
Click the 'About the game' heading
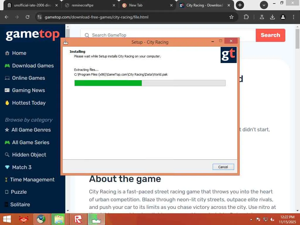[x=125, y=179]
